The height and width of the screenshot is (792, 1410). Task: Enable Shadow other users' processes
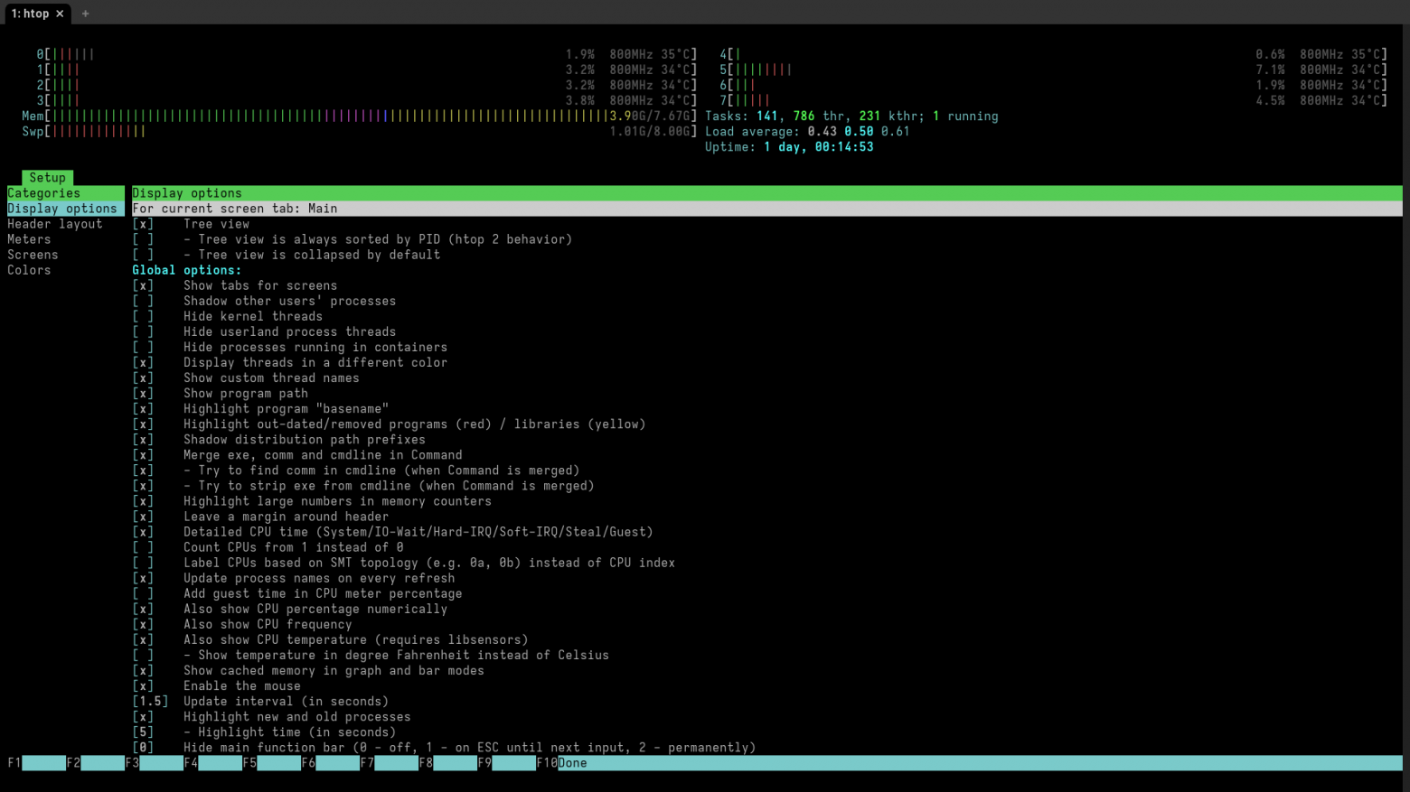point(143,301)
